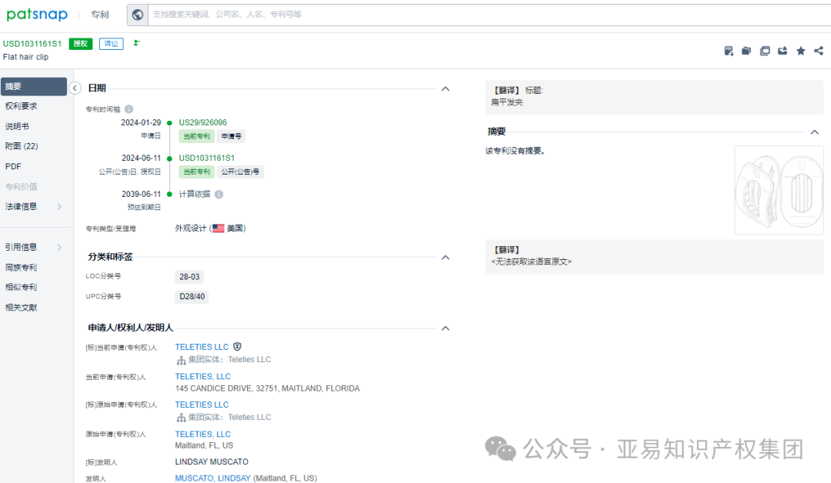Click the globe icon beside search box

coord(137,15)
